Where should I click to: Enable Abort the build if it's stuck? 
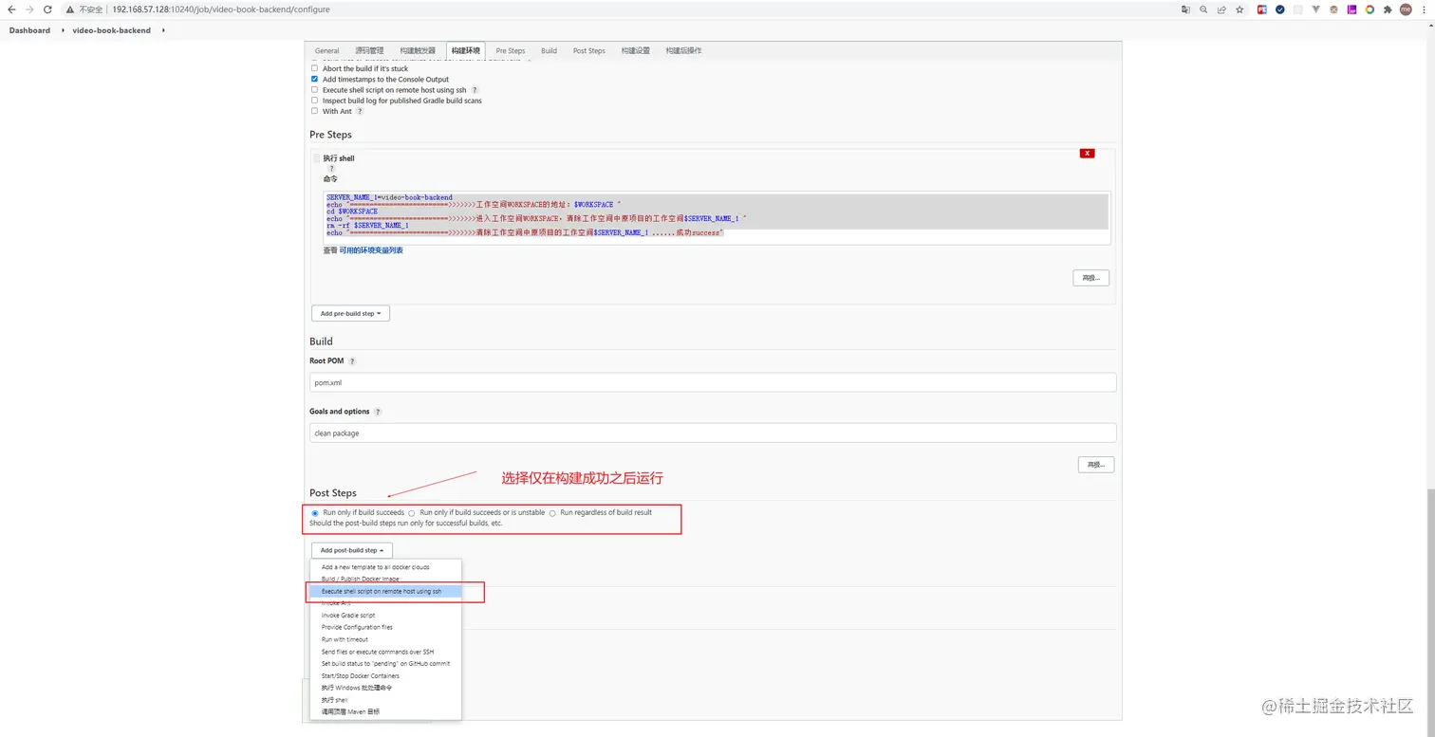315,68
